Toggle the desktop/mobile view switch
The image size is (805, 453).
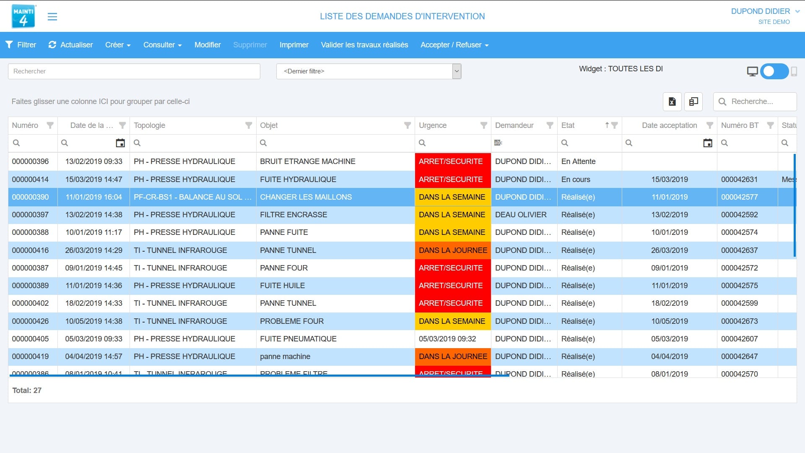(774, 71)
